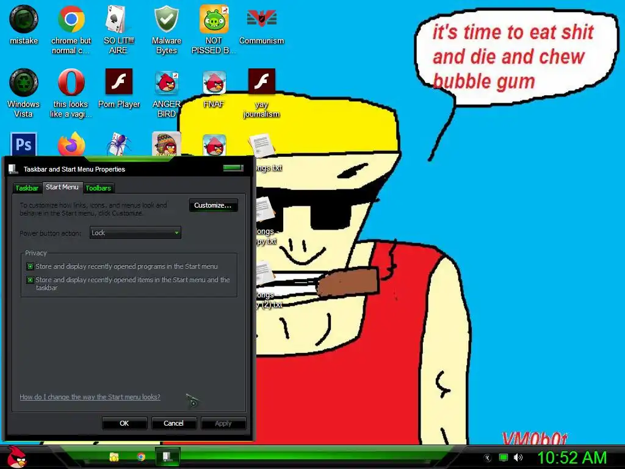Click the Customize... button
The height and width of the screenshot is (469, 625).
click(x=213, y=205)
